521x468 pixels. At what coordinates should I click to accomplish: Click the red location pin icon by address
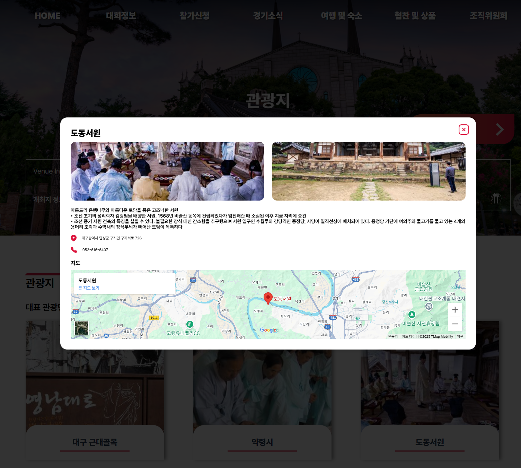pyautogui.click(x=73, y=238)
